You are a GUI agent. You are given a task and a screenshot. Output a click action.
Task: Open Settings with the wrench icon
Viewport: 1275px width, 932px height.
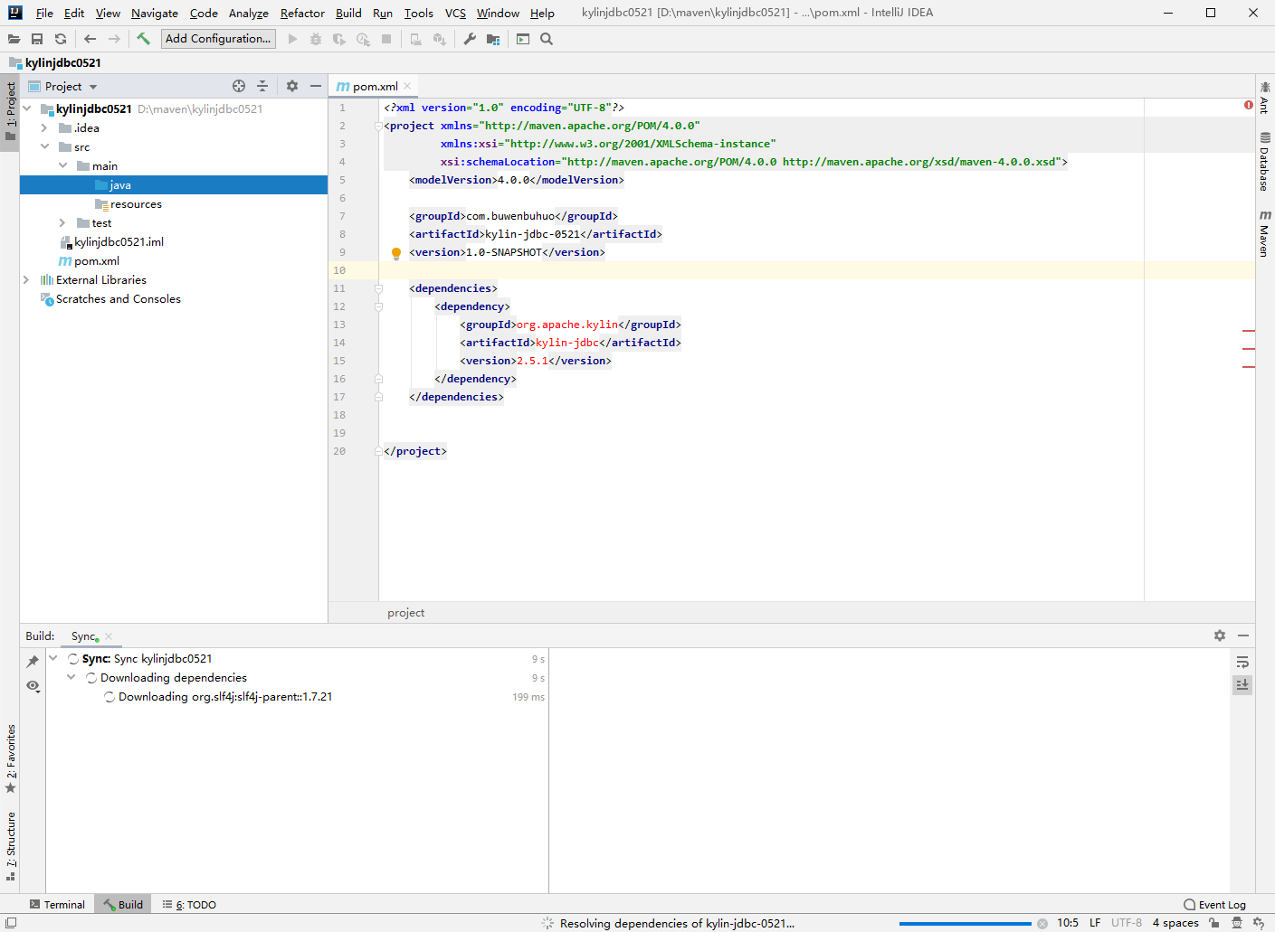click(x=470, y=39)
